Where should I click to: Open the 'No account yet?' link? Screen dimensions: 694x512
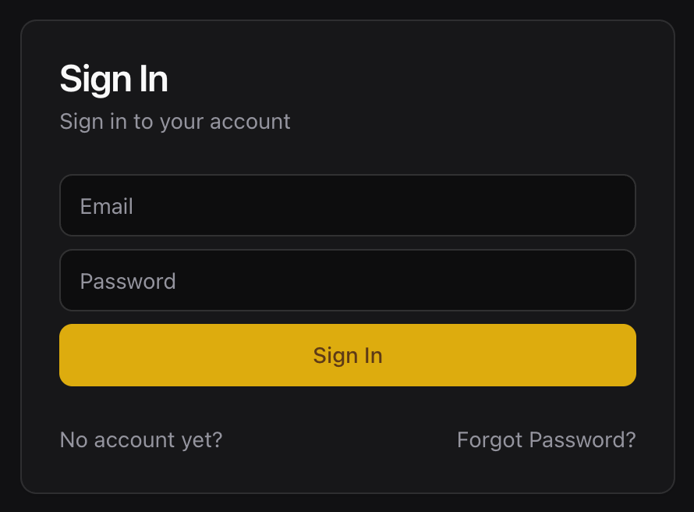pos(141,440)
